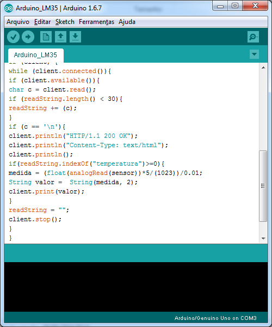
Task: Open the Serial Monitor magnifier icon
Action: 253,37
